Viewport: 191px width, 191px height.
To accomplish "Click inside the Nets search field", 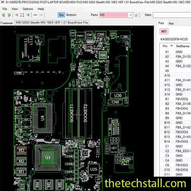I will tap(172, 15).
